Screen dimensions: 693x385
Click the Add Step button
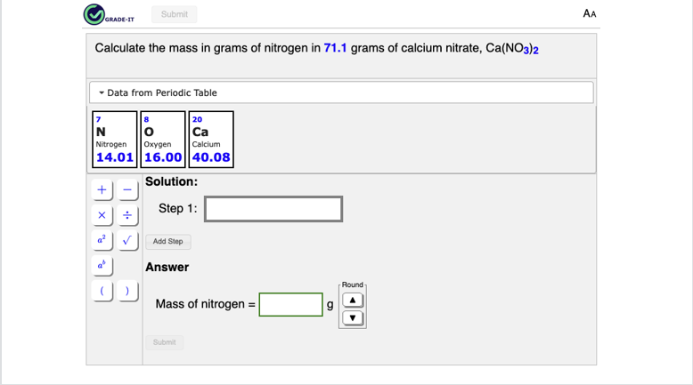click(x=167, y=241)
